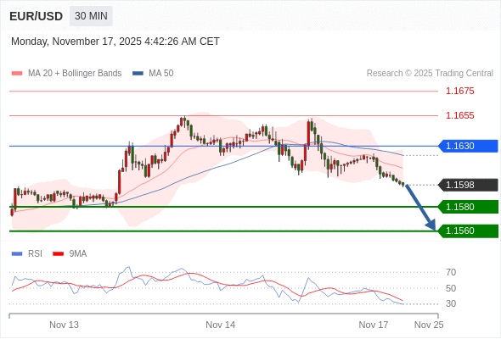Click the EUR/USD pair title

[x=37, y=16]
